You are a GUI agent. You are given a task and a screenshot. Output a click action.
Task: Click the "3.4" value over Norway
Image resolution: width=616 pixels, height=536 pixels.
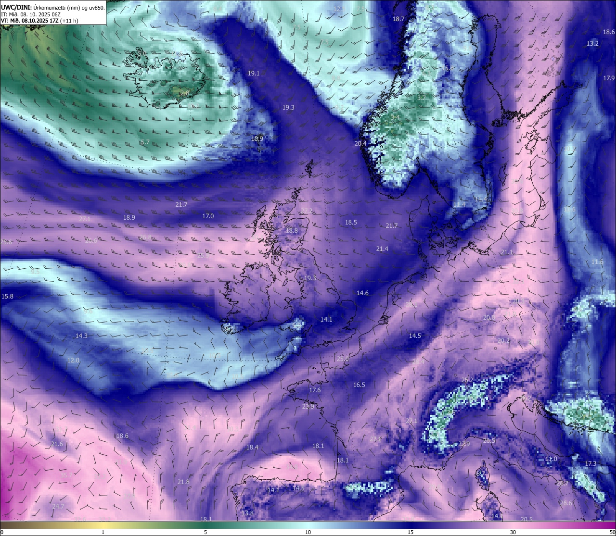coord(395,118)
